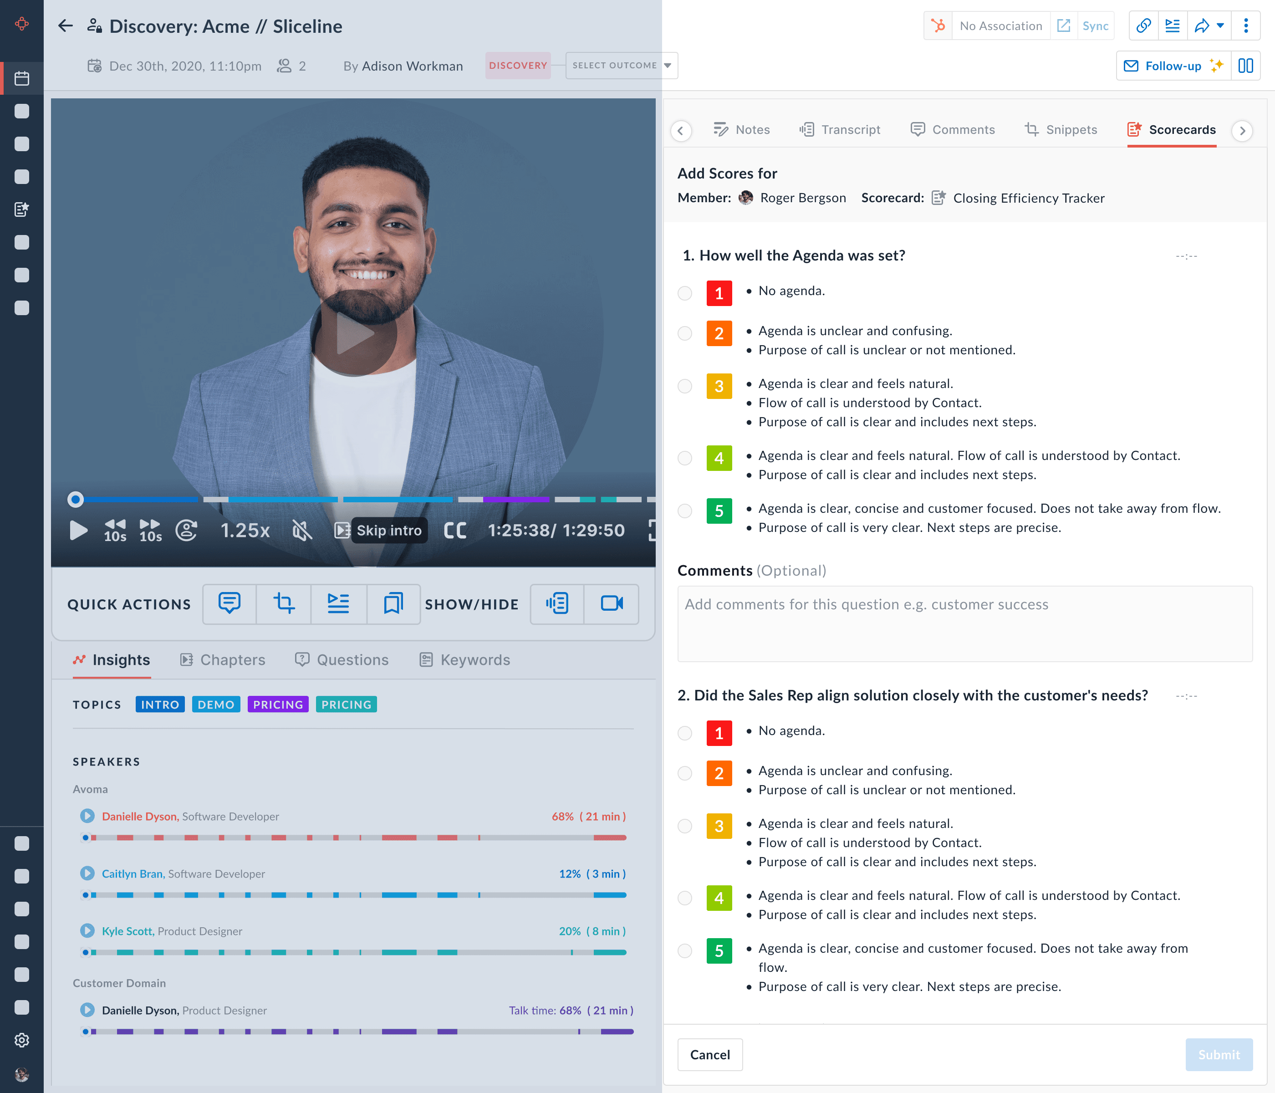Image resolution: width=1275 pixels, height=1093 pixels.
Task: Choose score 1 for question 2
Action: point(685,733)
